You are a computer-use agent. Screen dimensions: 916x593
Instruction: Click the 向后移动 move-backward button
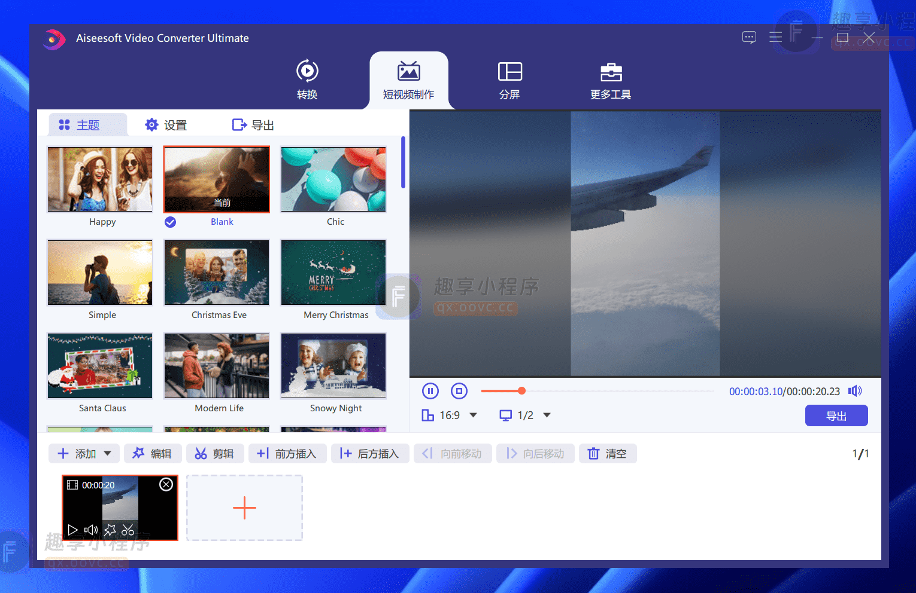click(x=535, y=454)
